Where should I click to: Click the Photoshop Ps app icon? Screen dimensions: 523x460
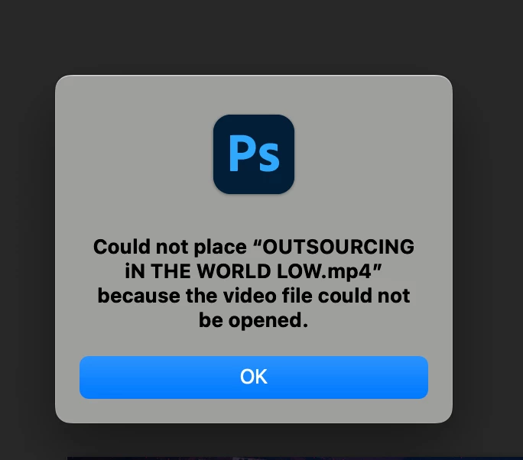pos(254,154)
